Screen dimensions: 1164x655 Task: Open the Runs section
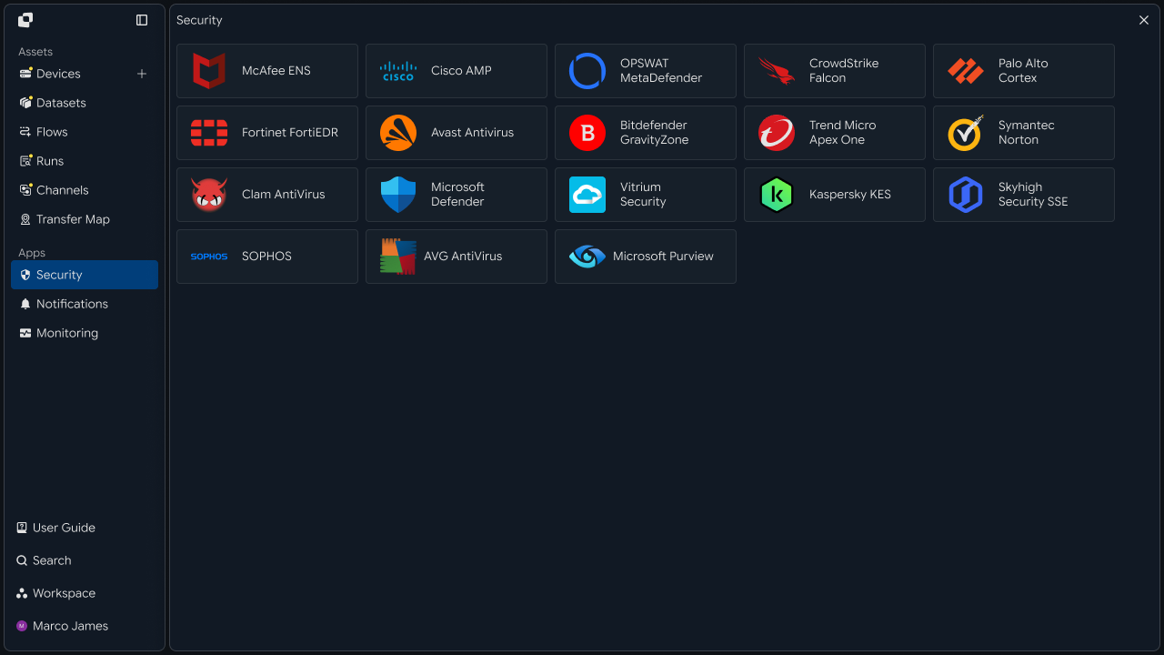coord(85,161)
